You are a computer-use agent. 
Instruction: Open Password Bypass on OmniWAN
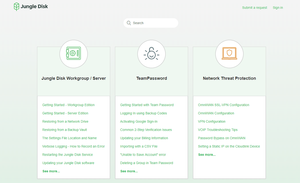click(x=222, y=138)
